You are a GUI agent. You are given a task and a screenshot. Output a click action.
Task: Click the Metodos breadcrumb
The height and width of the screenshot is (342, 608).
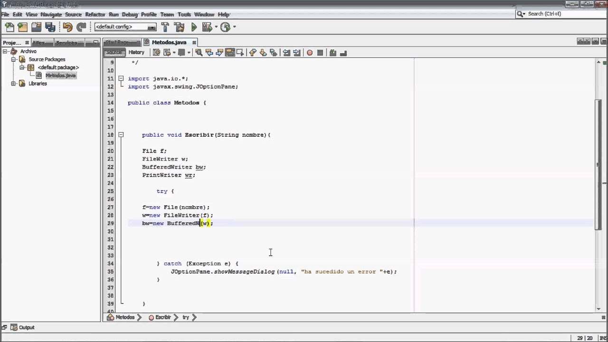pyautogui.click(x=125, y=317)
